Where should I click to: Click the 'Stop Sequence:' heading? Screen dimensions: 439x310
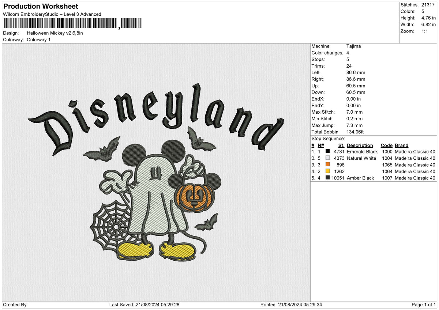[328, 139]
